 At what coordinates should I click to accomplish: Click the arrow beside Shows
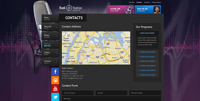pyautogui.click(x=57, y=36)
